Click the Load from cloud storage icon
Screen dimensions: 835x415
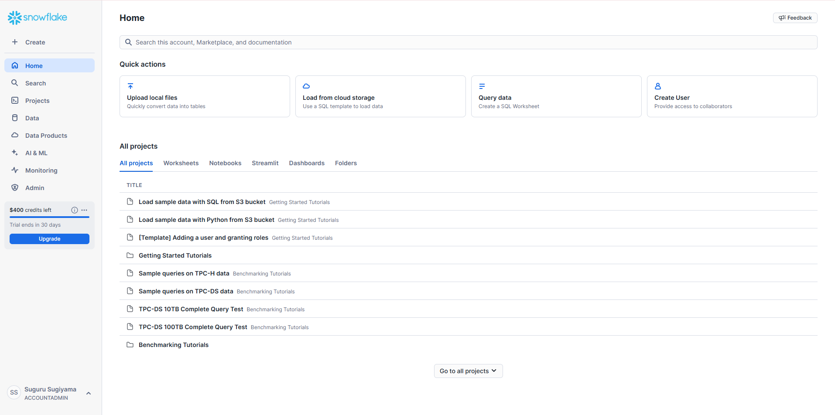(x=306, y=86)
